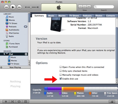Viewport: 118px width, 104px height.
Task: Focus the Search field
Action: tap(104, 7)
